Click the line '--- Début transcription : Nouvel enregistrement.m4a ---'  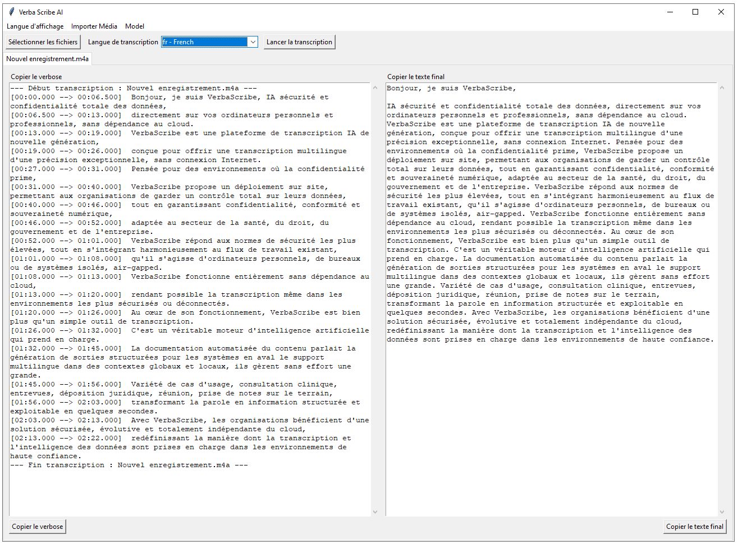(134, 88)
